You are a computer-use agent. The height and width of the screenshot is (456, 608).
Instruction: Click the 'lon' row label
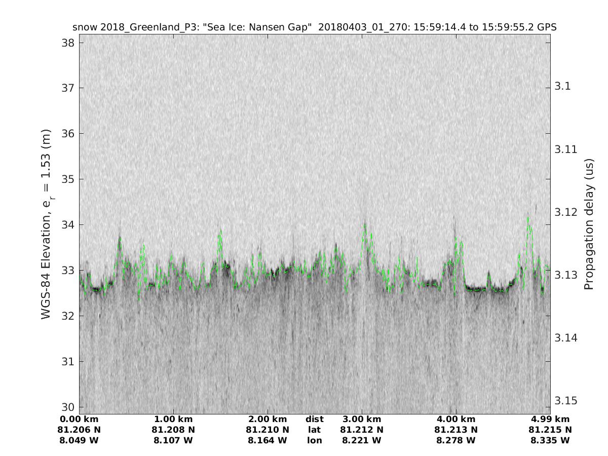314,441
